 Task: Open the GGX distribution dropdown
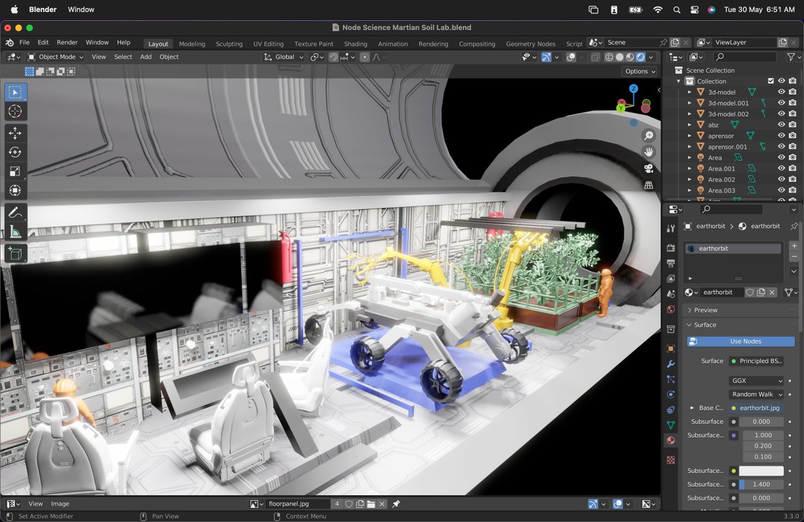tap(756, 381)
